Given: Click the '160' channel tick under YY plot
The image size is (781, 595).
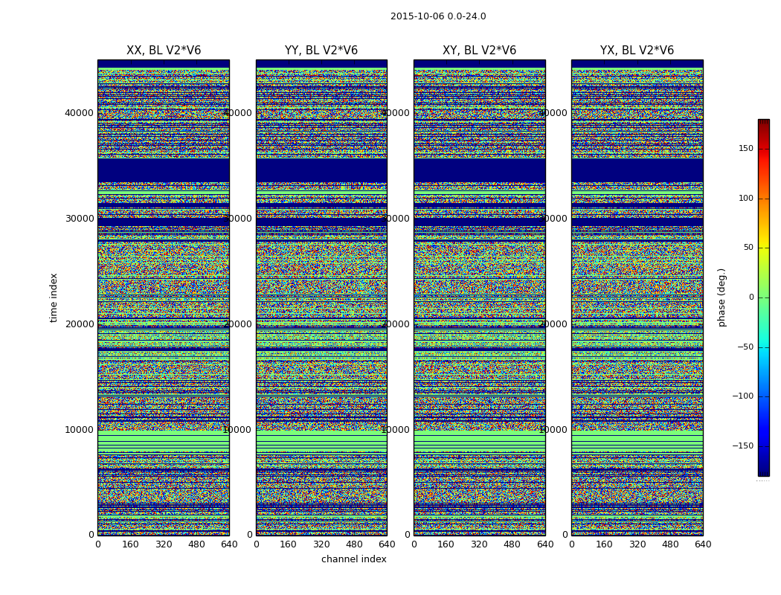Looking at the screenshot, I should 288,544.
